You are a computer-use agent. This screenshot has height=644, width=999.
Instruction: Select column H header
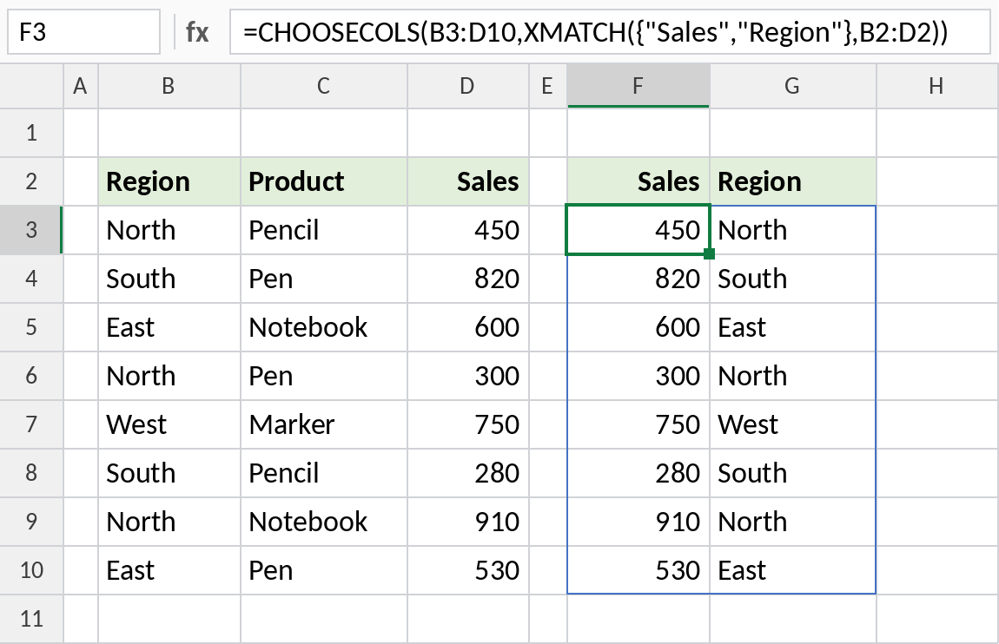pyautogui.click(x=937, y=86)
